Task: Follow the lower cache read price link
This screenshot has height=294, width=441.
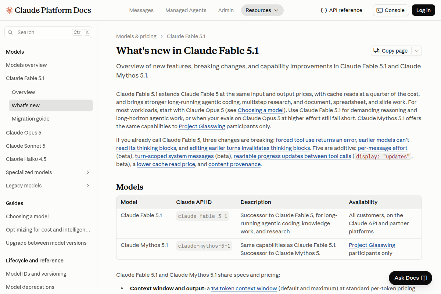Action: click(166, 164)
